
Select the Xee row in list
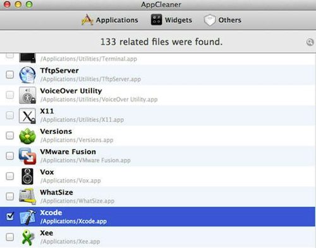click(157, 237)
